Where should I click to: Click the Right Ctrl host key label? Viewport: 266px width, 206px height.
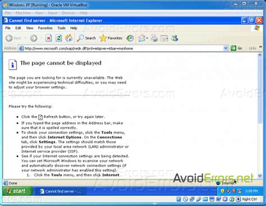click(249, 199)
